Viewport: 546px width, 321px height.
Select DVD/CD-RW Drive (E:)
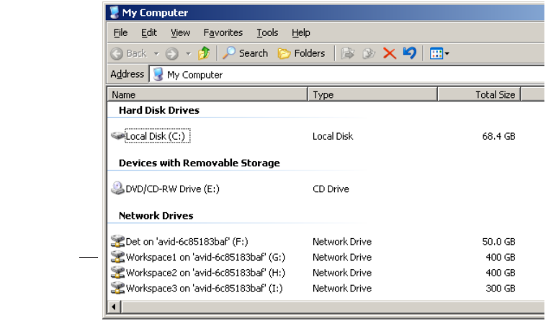(x=172, y=189)
